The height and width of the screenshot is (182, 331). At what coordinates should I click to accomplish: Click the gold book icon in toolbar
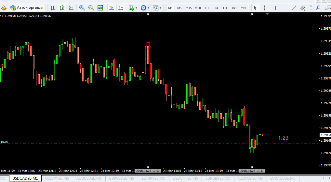pos(4,8)
